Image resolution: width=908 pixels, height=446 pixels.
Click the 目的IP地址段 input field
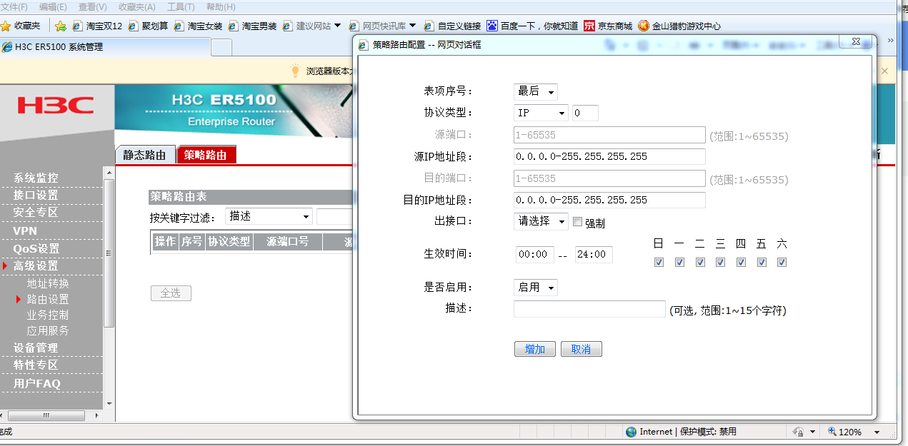pyautogui.click(x=609, y=200)
